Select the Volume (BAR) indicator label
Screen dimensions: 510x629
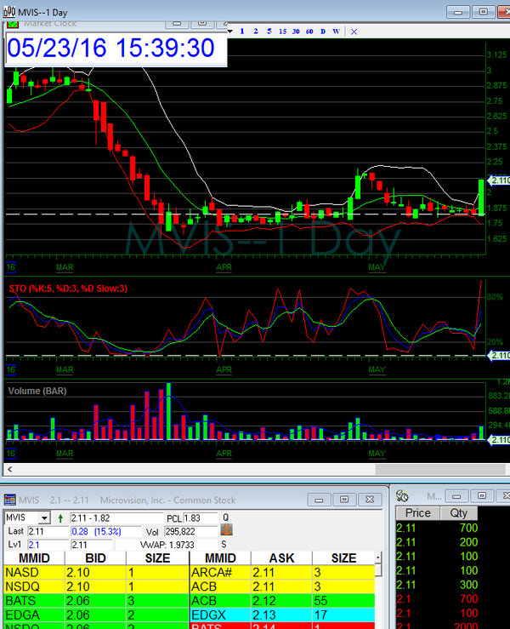click(37, 391)
